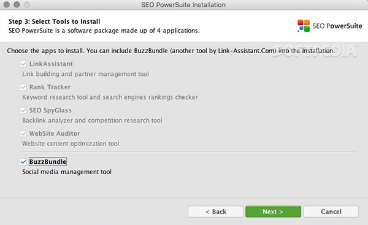Click the SEO PowerSuite logo icon

pos(304,26)
